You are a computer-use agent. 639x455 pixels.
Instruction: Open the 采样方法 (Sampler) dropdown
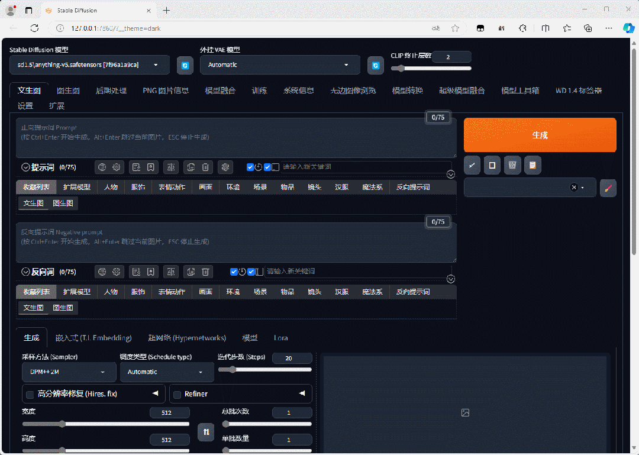pos(69,372)
